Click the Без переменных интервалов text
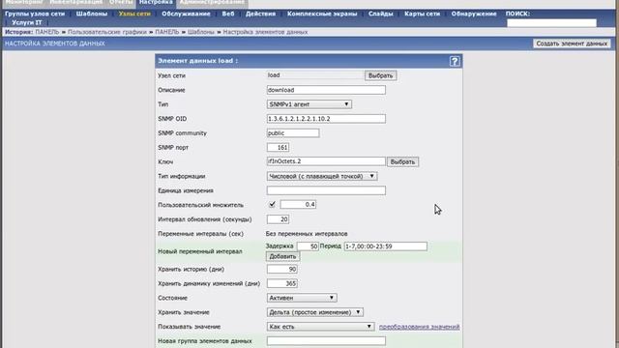The width and height of the screenshot is (619, 348). click(x=307, y=234)
